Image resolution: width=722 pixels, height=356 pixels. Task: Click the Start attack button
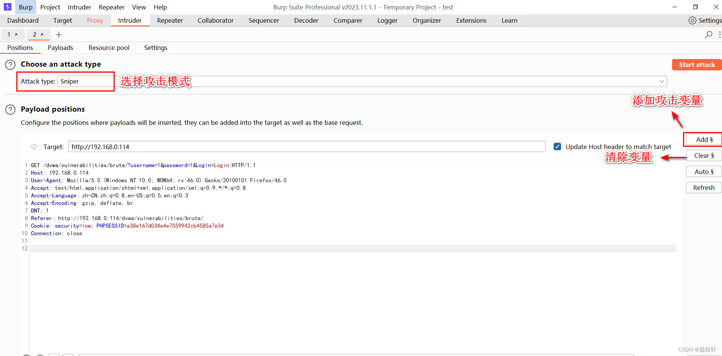tap(697, 65)
